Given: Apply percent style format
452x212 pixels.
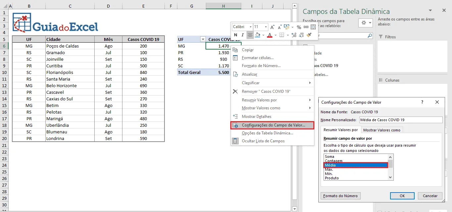Looking at the screenshot, I should (x=299, y=27).
